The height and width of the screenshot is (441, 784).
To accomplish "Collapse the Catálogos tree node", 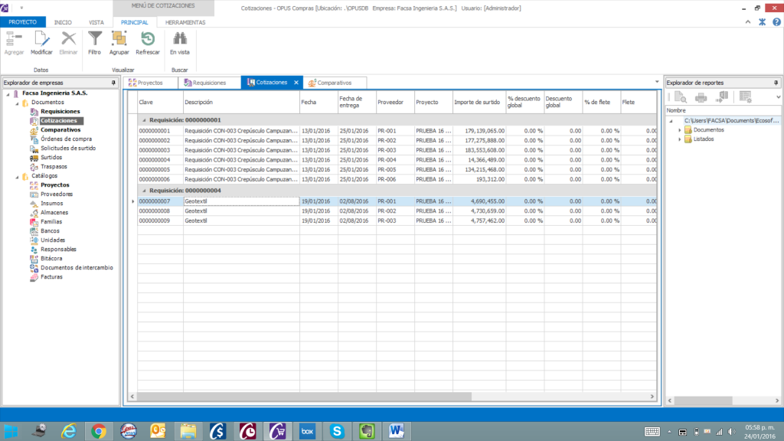I will [18, 175].
